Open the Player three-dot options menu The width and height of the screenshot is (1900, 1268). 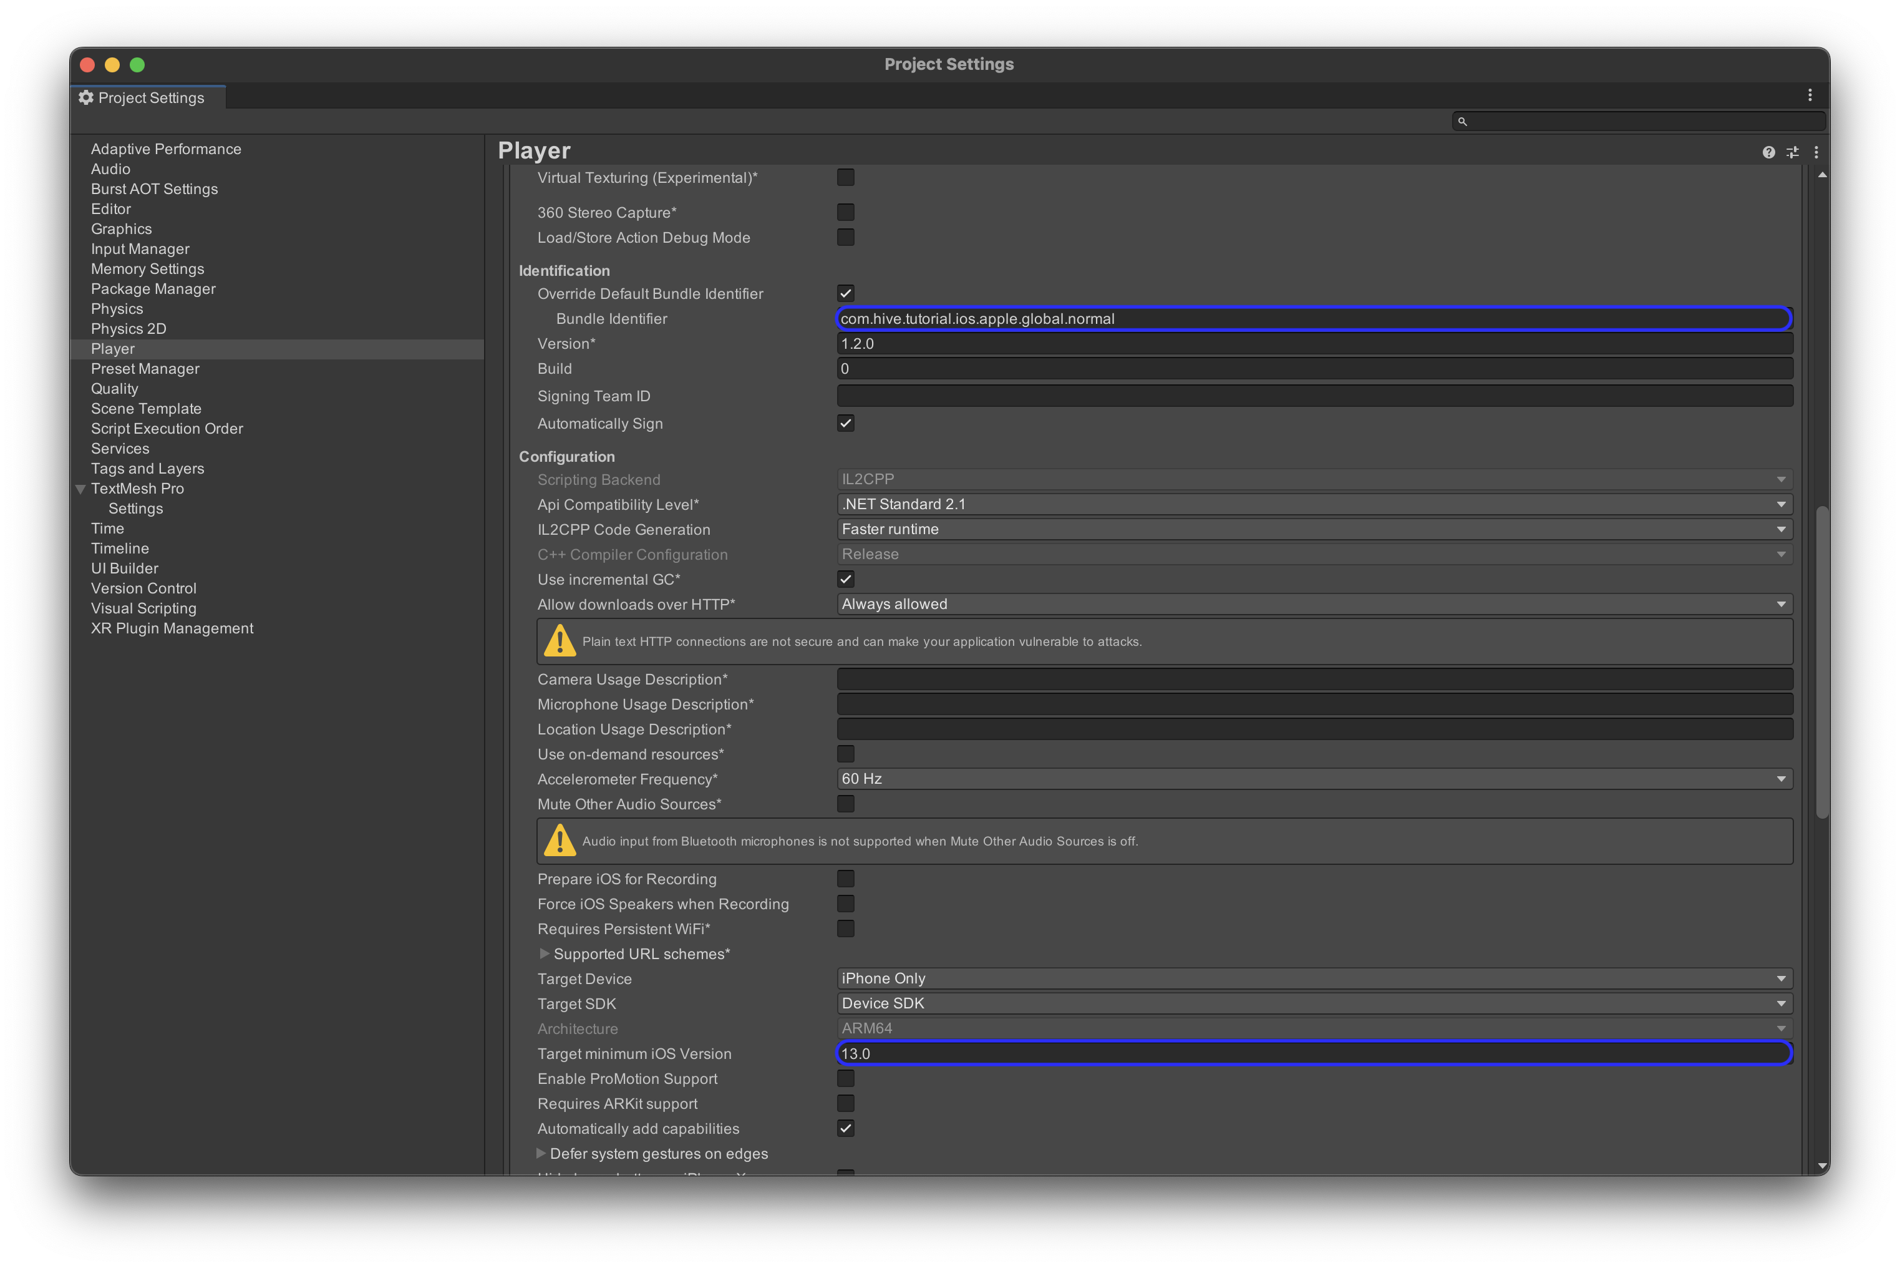point(1816,152)
